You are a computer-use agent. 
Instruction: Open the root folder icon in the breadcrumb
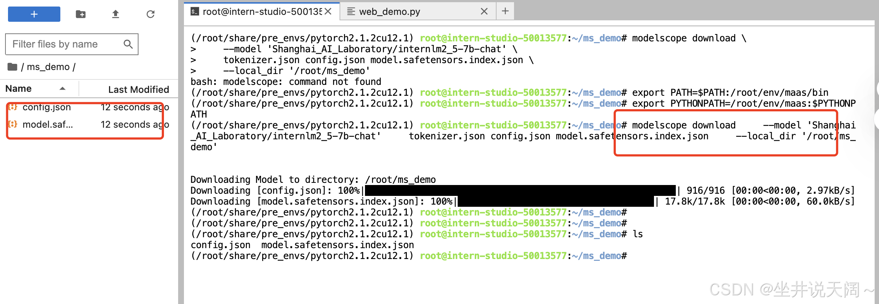(12, 67)
